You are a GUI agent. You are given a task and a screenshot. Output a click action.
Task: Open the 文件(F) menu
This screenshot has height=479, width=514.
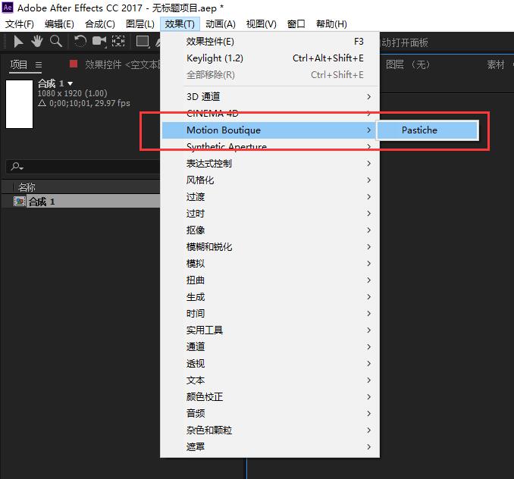tap(20, 24)
